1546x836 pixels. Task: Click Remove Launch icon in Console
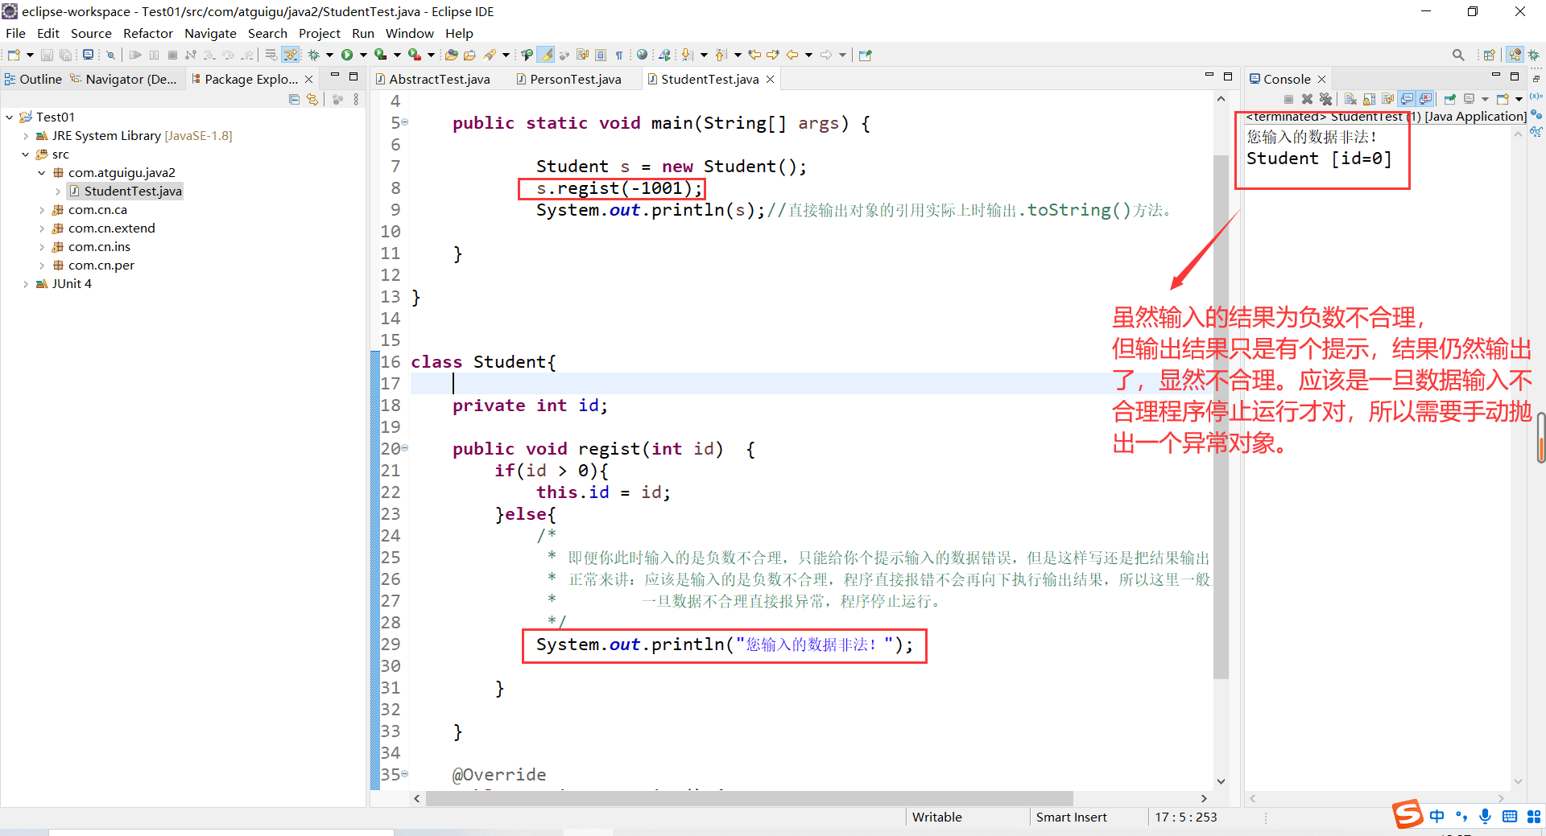pyautogui.click(x=1307, y=99)
